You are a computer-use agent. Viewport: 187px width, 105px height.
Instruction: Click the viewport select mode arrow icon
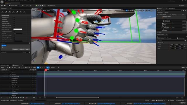point(125,10)
